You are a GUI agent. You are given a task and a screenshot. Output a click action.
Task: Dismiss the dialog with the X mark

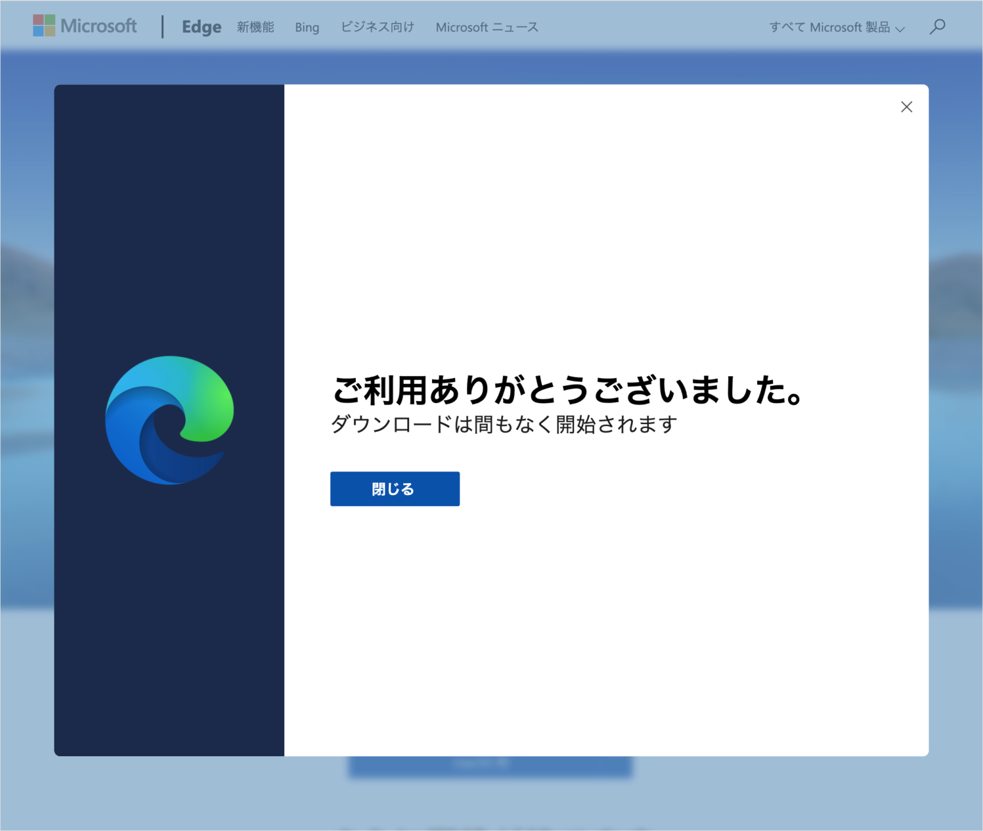click(906, 107)
